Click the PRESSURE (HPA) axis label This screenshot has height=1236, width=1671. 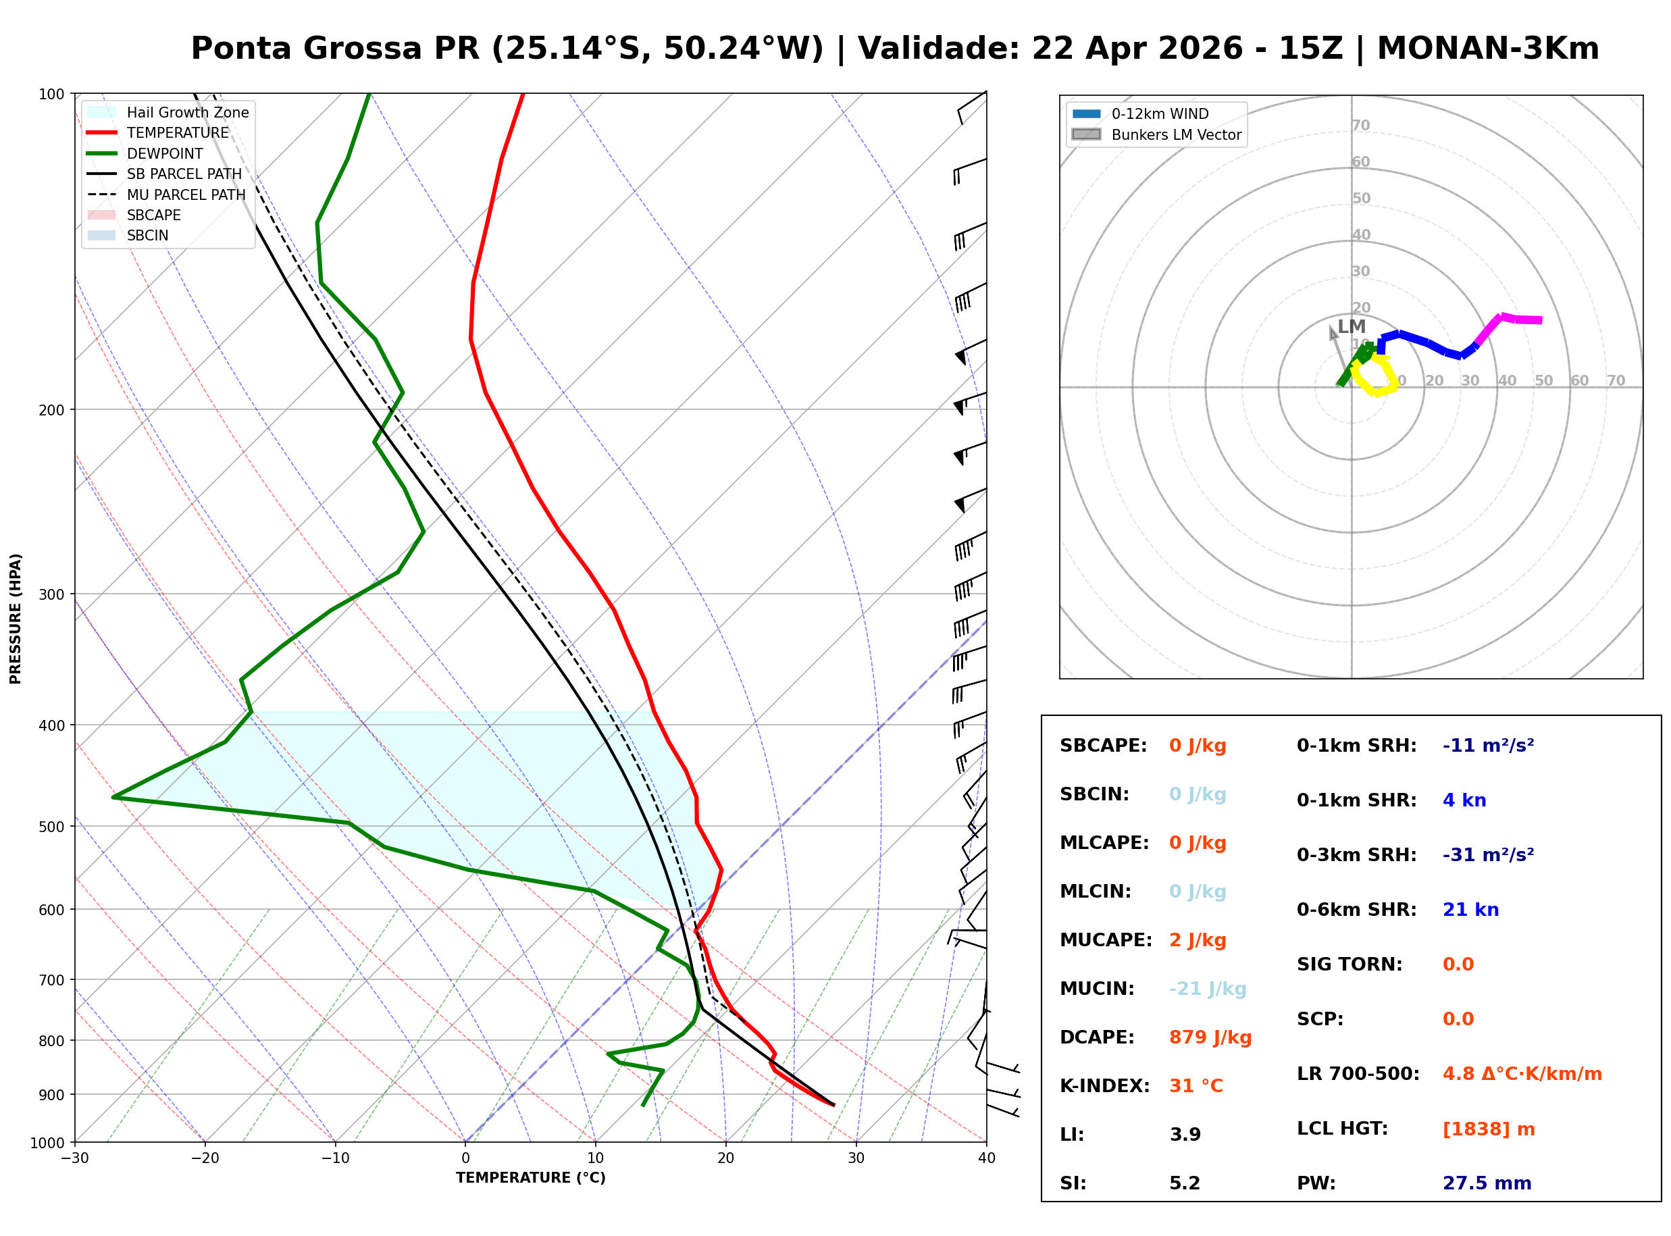[15, 619]
